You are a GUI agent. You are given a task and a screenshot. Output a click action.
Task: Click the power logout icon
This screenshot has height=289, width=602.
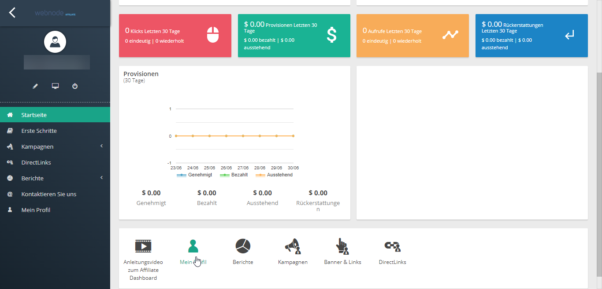click(75, 86)
